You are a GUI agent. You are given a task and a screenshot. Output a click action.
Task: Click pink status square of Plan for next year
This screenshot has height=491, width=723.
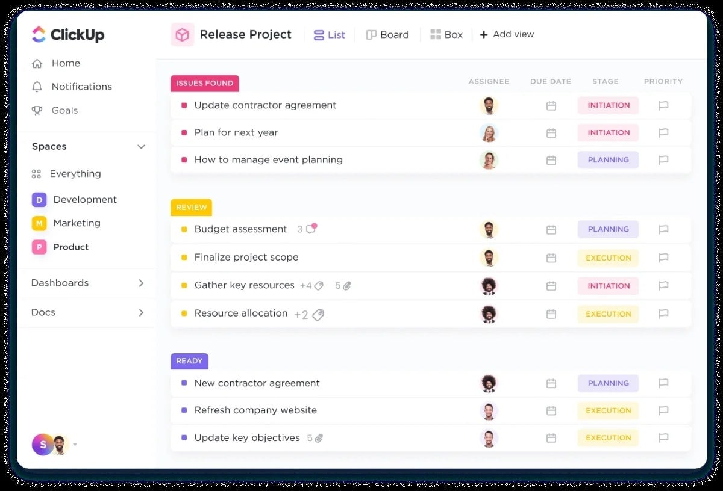pyautogui.click(x=184, y=133)
